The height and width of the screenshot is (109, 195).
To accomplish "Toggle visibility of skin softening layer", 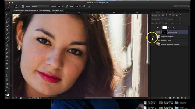I will tap(153, 32).
